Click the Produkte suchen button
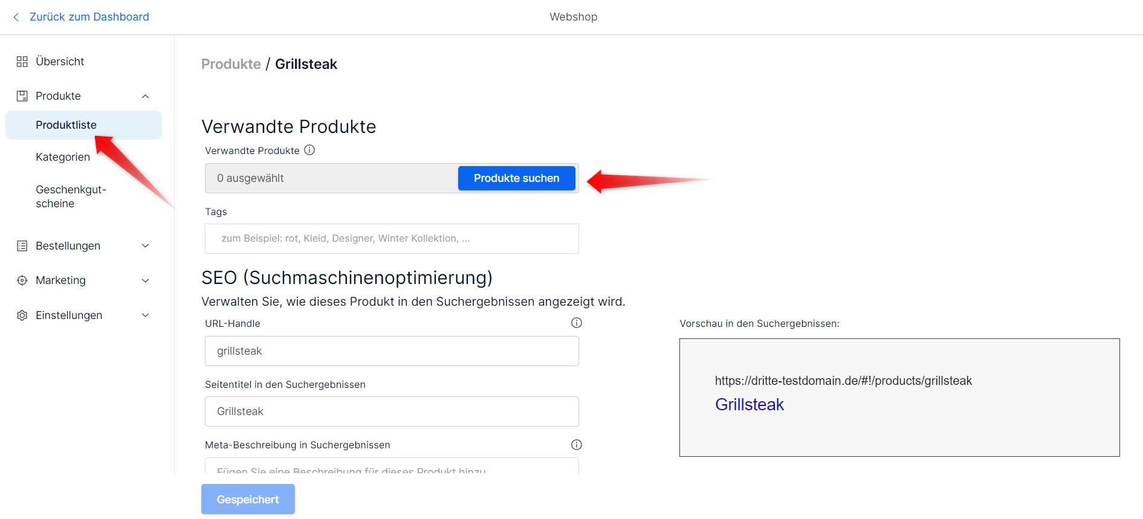Image resolution: width=1143 pixels, height=519 pixels. (x=516, y=178)
